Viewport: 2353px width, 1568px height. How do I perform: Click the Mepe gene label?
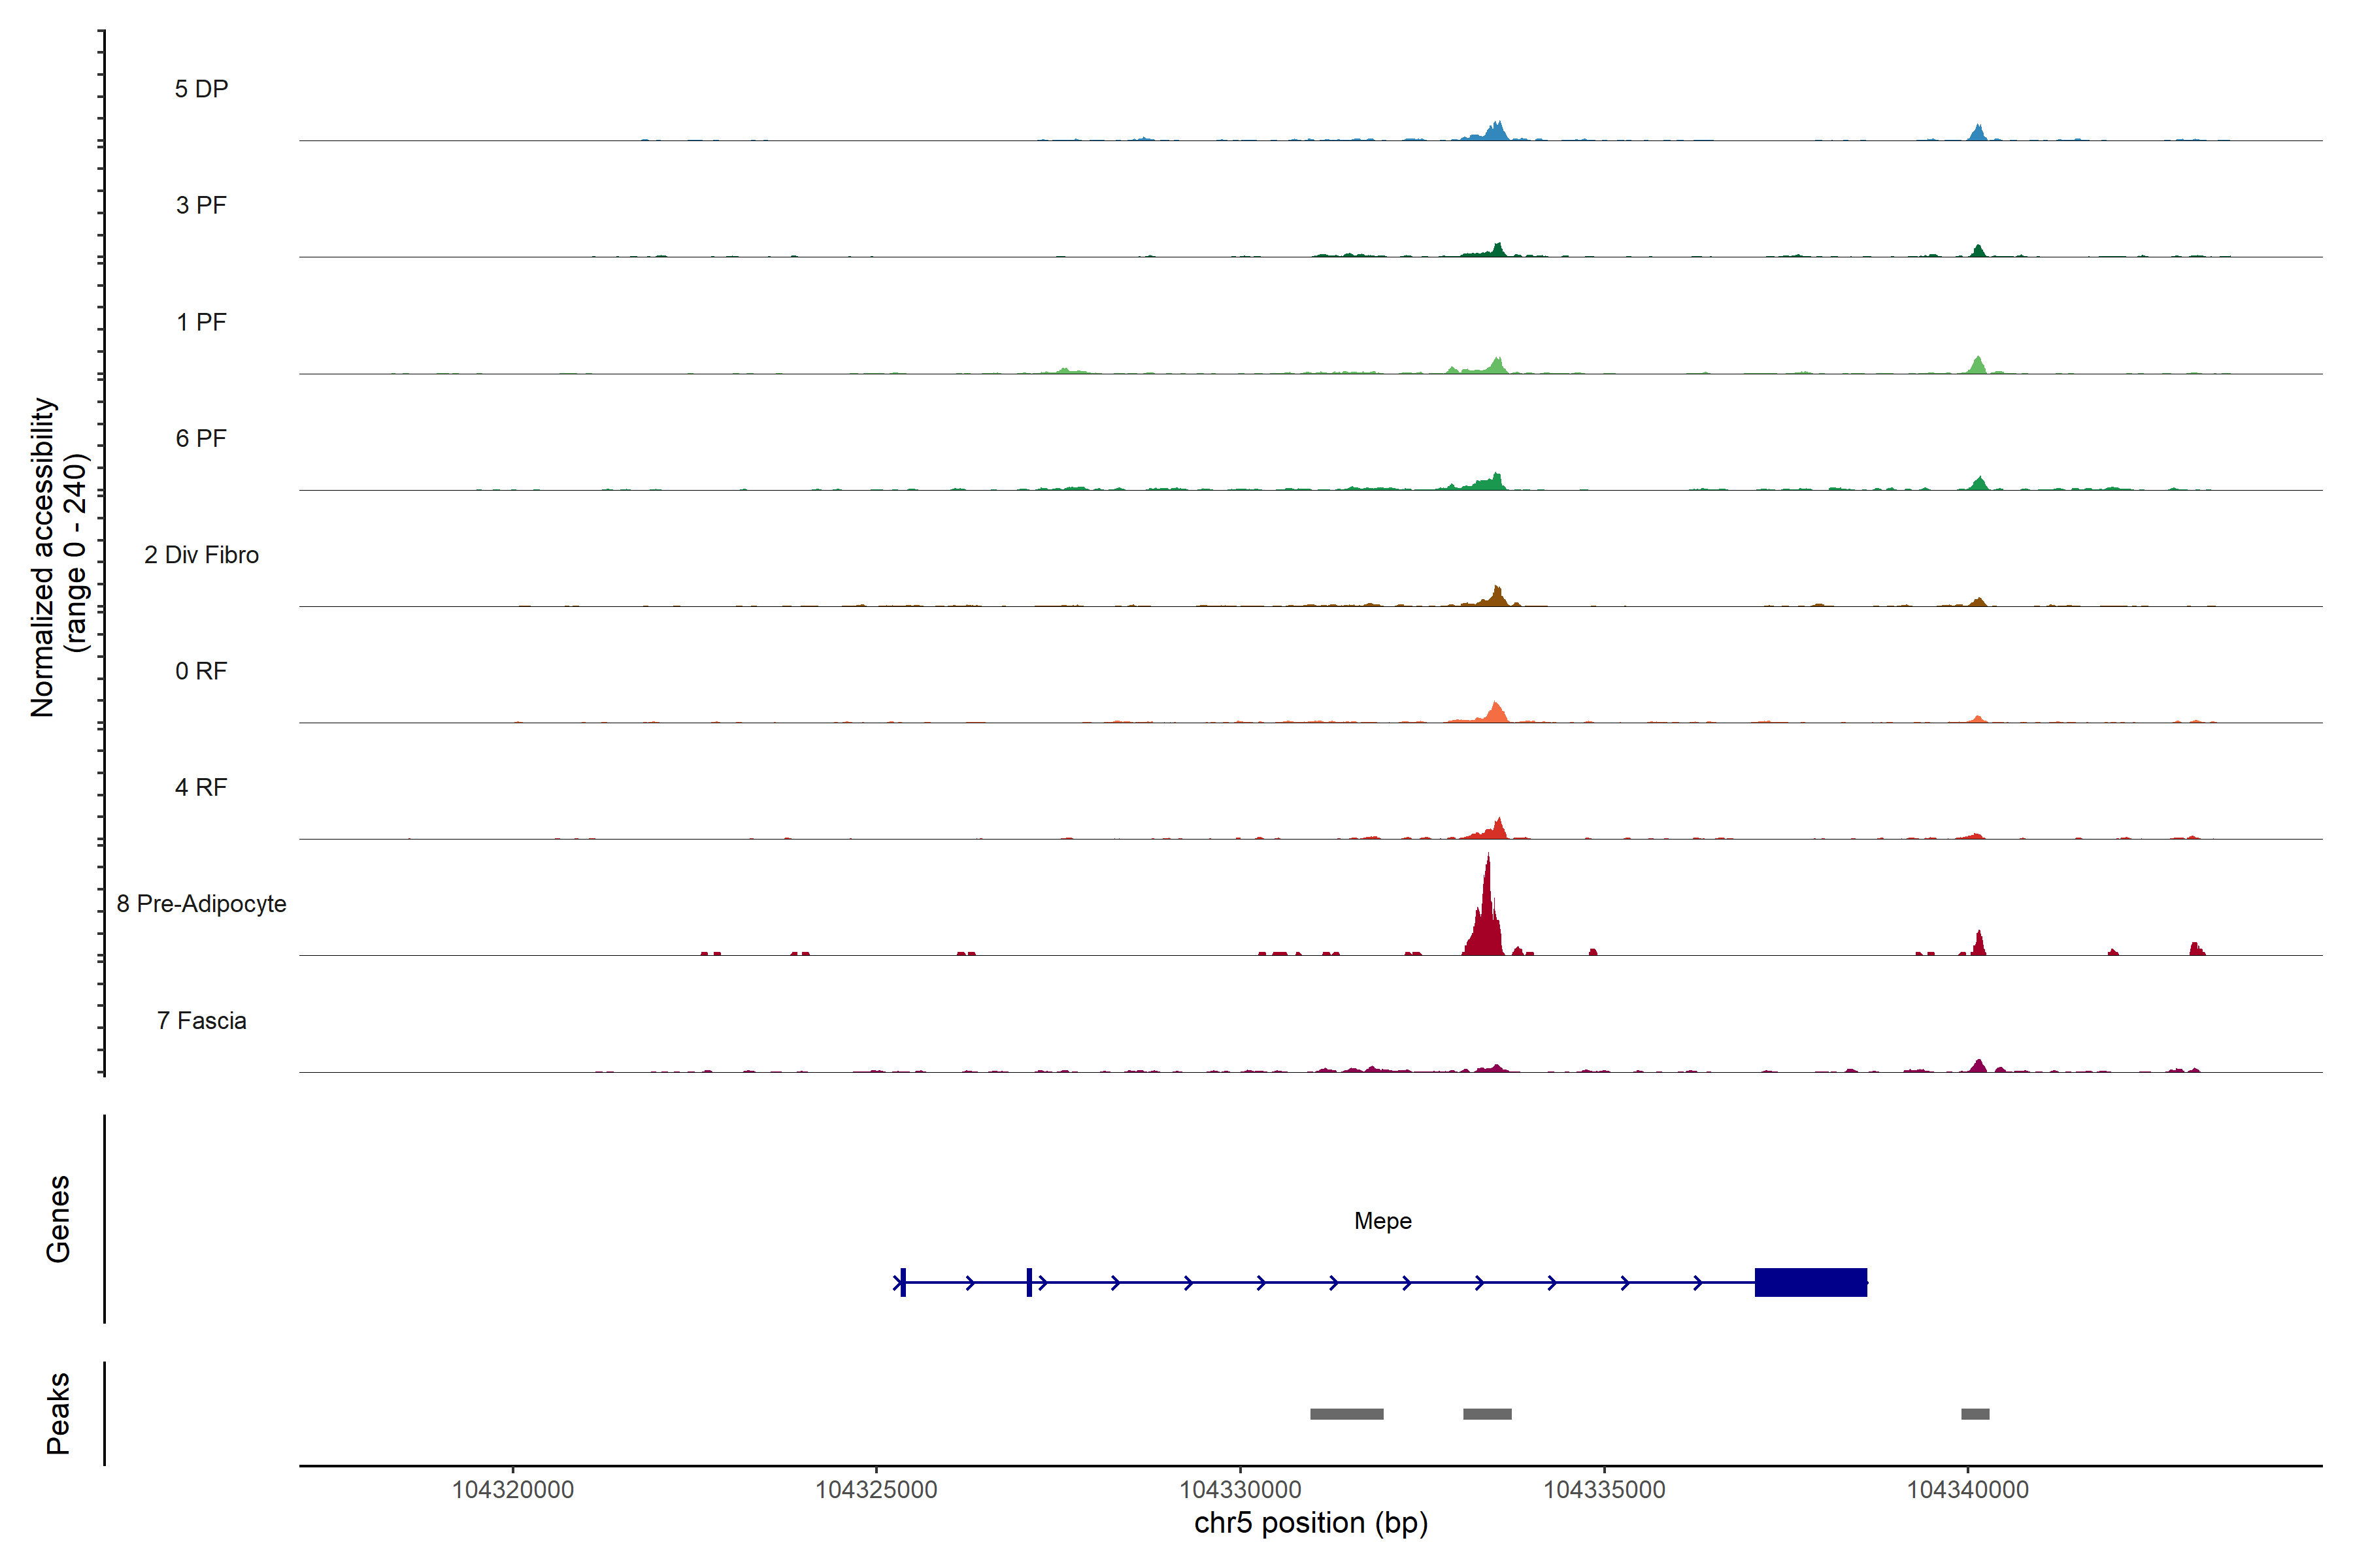click(1382, 1221)
